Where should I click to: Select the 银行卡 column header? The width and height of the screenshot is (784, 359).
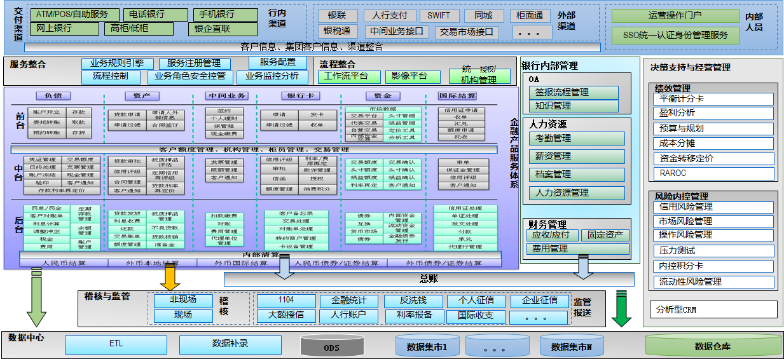(x=298, y=96)
